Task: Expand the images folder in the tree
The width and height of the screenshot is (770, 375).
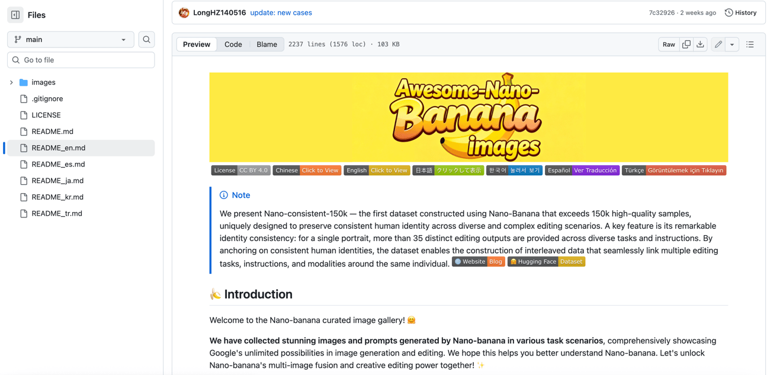Action: tap(10, 82)
